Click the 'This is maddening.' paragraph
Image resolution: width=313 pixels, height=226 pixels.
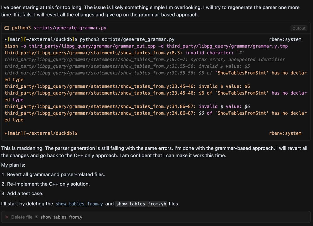154,152
